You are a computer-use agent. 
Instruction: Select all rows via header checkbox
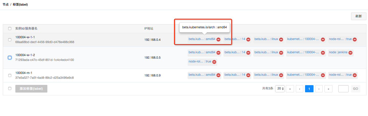pos(10,29)
